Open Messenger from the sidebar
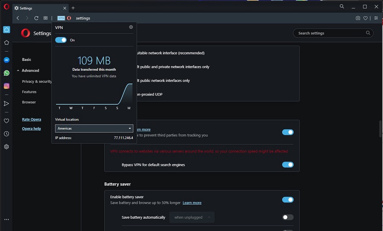The image size is (383, 231). point(6,60)
